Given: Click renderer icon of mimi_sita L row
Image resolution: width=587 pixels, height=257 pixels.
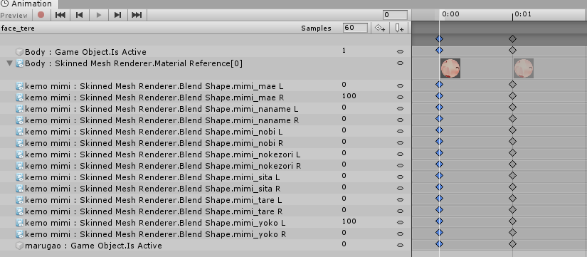Looking at the screenshot, I should pyautogui.click(x=19, y=177).
